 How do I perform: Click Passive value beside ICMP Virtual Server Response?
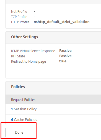[x=65, y=51]
